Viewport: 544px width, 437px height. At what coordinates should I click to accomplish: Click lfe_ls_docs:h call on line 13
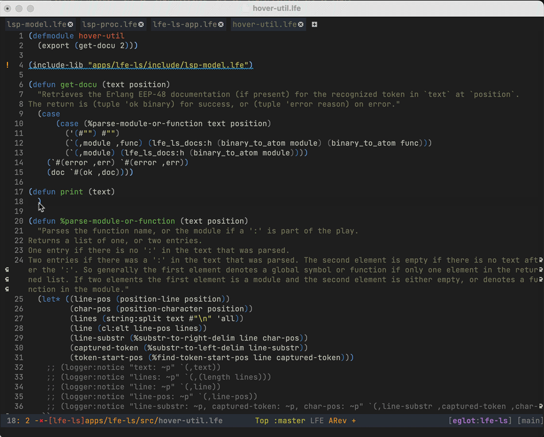pos(154,153)
